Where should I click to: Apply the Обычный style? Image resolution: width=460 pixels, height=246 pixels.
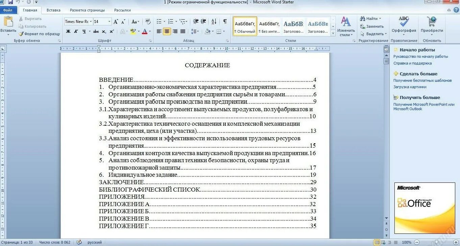245,26
